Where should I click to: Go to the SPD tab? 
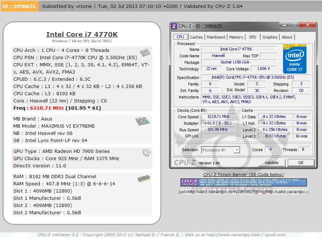point(253,37)
